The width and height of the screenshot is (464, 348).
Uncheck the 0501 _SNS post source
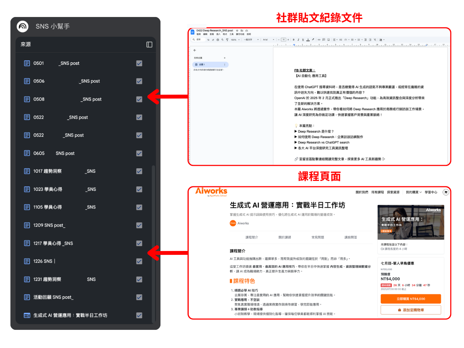pyautogui.click(x=139, y=63)
